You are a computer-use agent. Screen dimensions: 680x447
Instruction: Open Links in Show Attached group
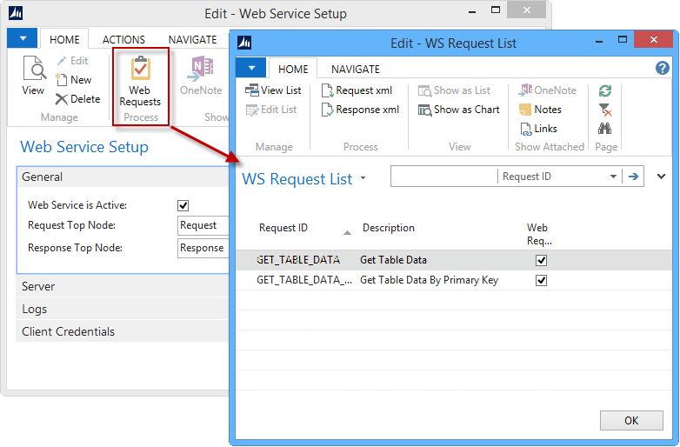click(x=538, y=129)
